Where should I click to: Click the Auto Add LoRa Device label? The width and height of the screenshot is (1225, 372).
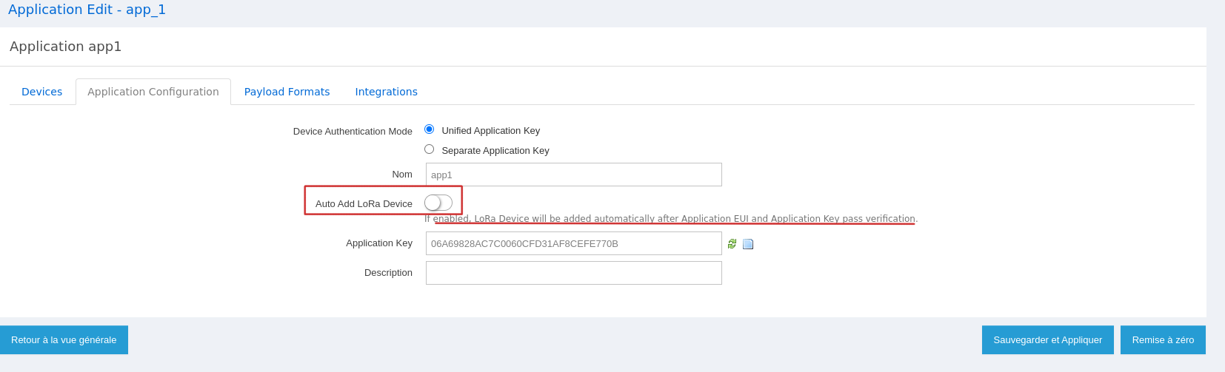(364, 204)
